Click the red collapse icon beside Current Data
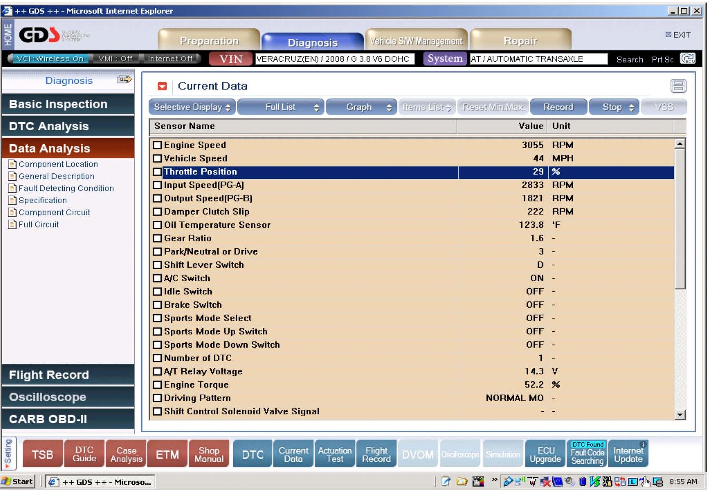Screen dimensions: 716x495 (x=162, y=86)
